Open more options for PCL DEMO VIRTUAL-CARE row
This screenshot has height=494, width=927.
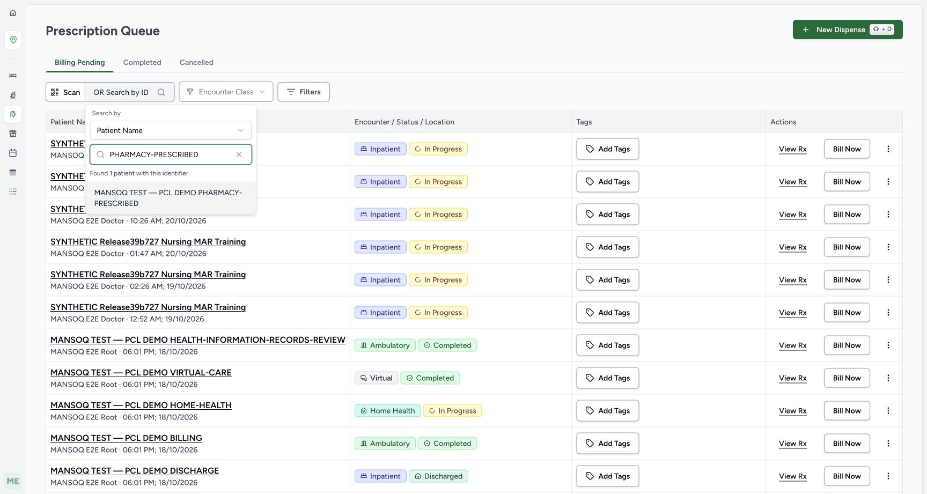coord(888,378)
